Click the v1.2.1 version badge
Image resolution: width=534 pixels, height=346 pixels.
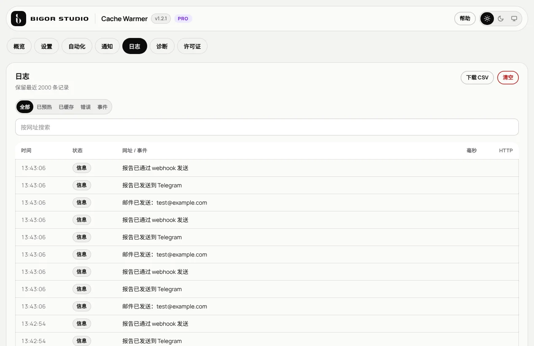click(161, 19)
